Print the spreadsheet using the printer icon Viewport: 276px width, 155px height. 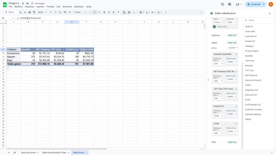pyautogui.click(x=30, y=12)
